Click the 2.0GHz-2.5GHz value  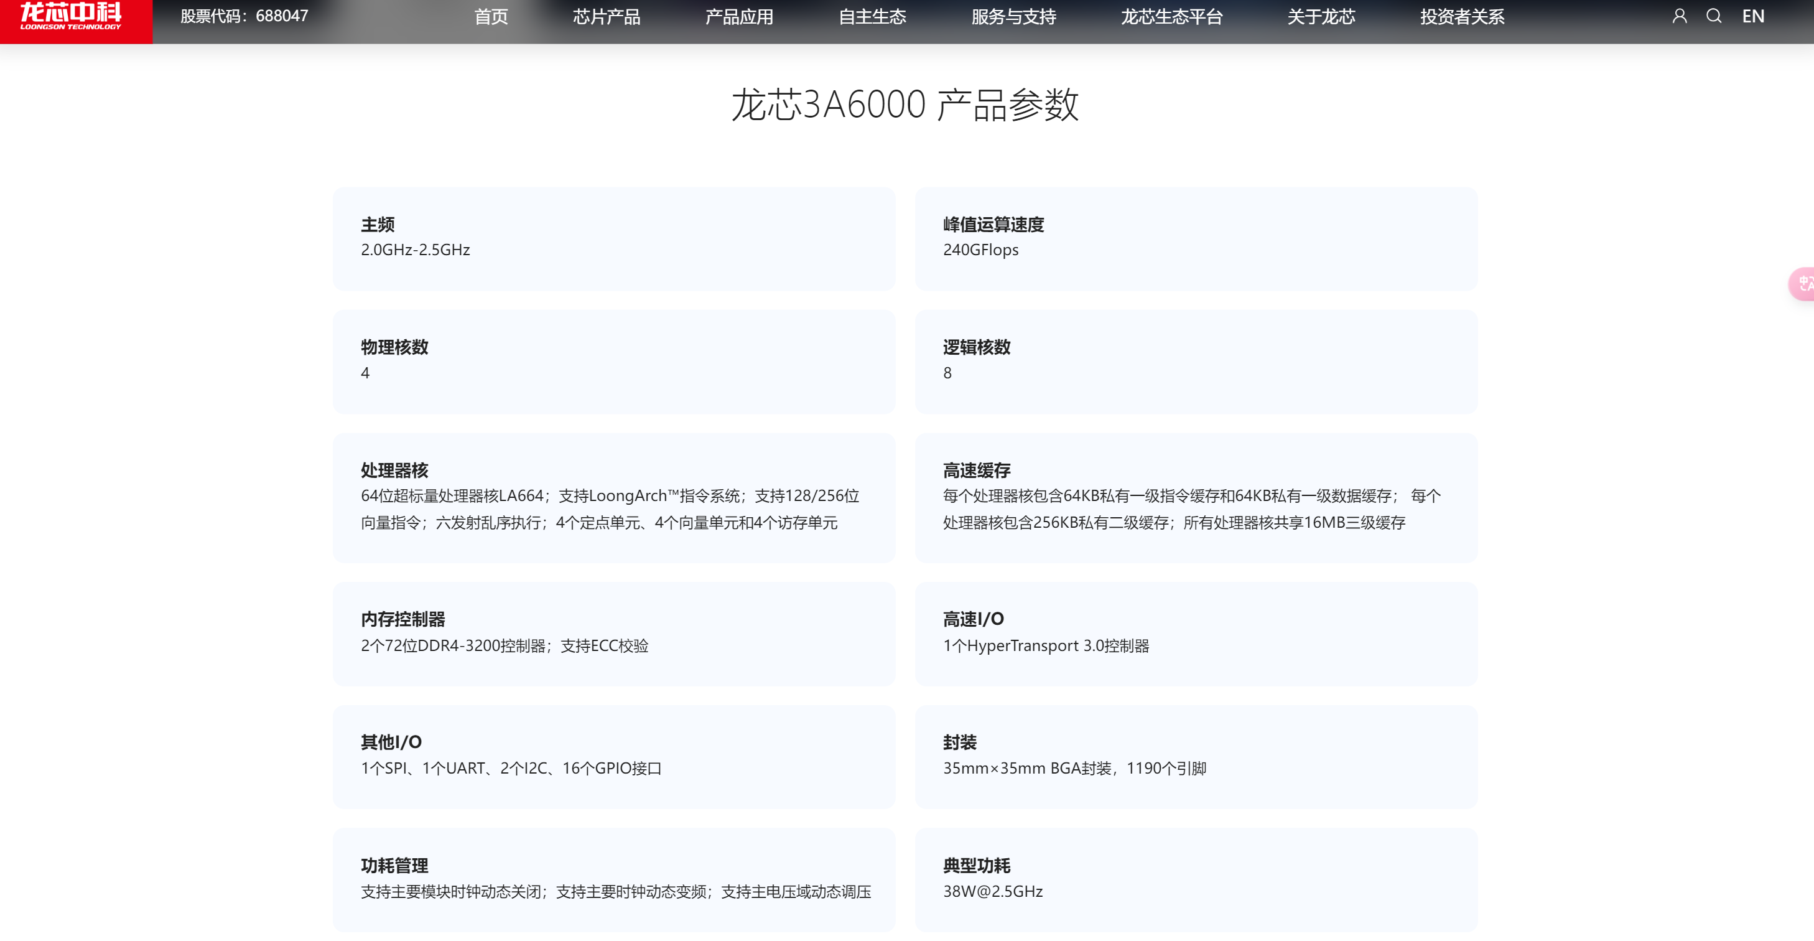[x=416, y=250]
